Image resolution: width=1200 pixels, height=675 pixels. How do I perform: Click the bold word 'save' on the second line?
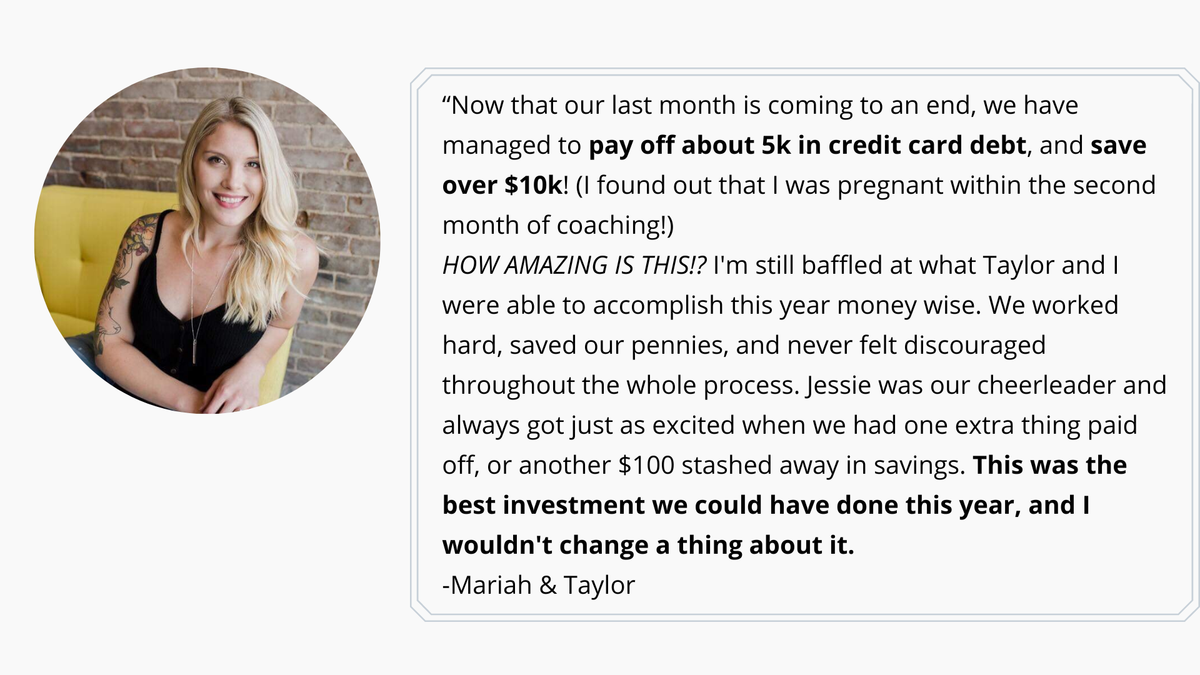click(1118, 146)
